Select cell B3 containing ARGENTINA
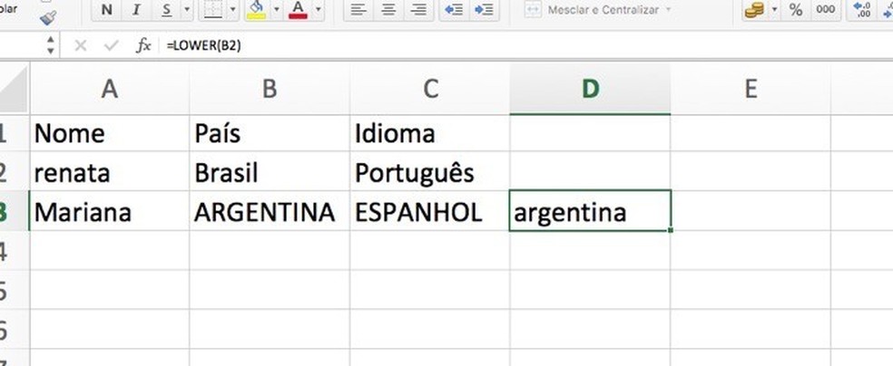This screenshot has height=366, width=893. (x=270, y=214)
